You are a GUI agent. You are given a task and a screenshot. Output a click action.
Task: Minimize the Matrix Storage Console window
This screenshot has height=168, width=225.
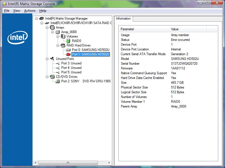pyautogui.click(x=201, y=3)
